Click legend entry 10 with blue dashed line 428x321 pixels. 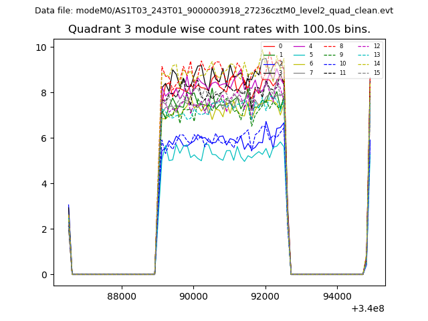pos(336,64)
